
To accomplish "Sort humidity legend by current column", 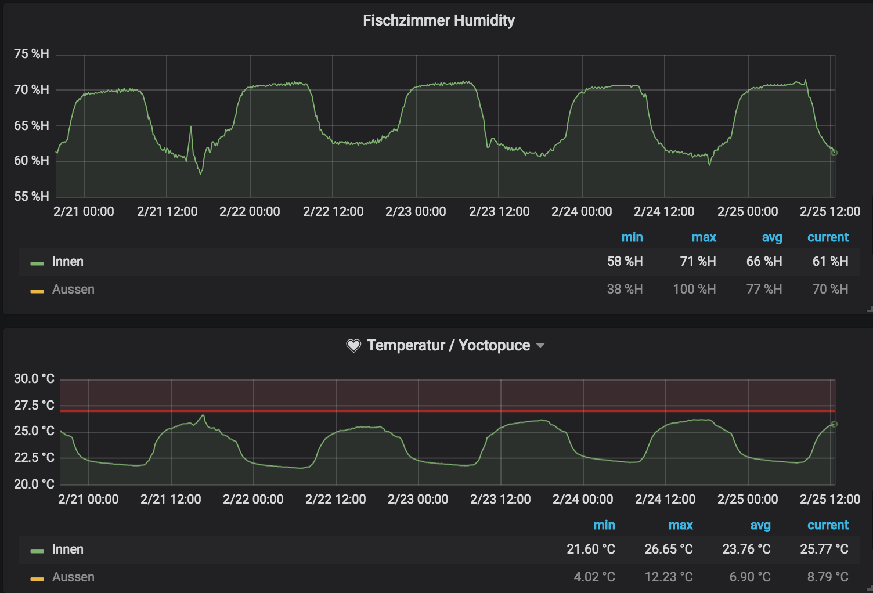I will pyautogui.click(x=828, y=237).
